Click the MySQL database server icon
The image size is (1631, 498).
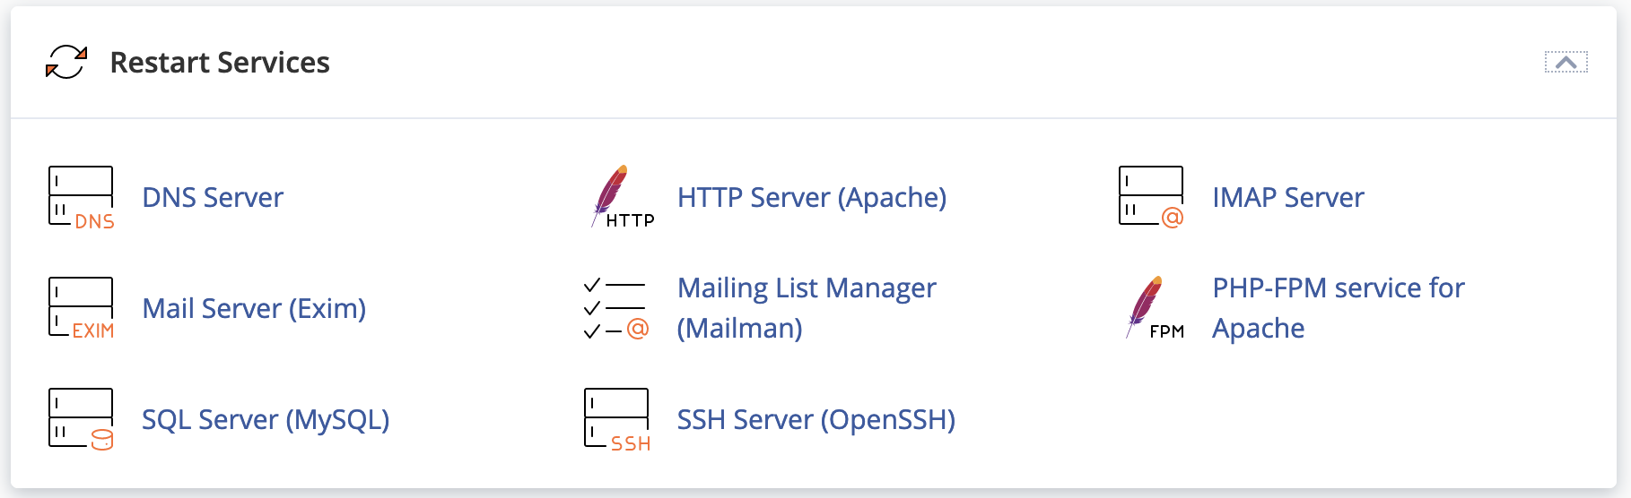81,419
